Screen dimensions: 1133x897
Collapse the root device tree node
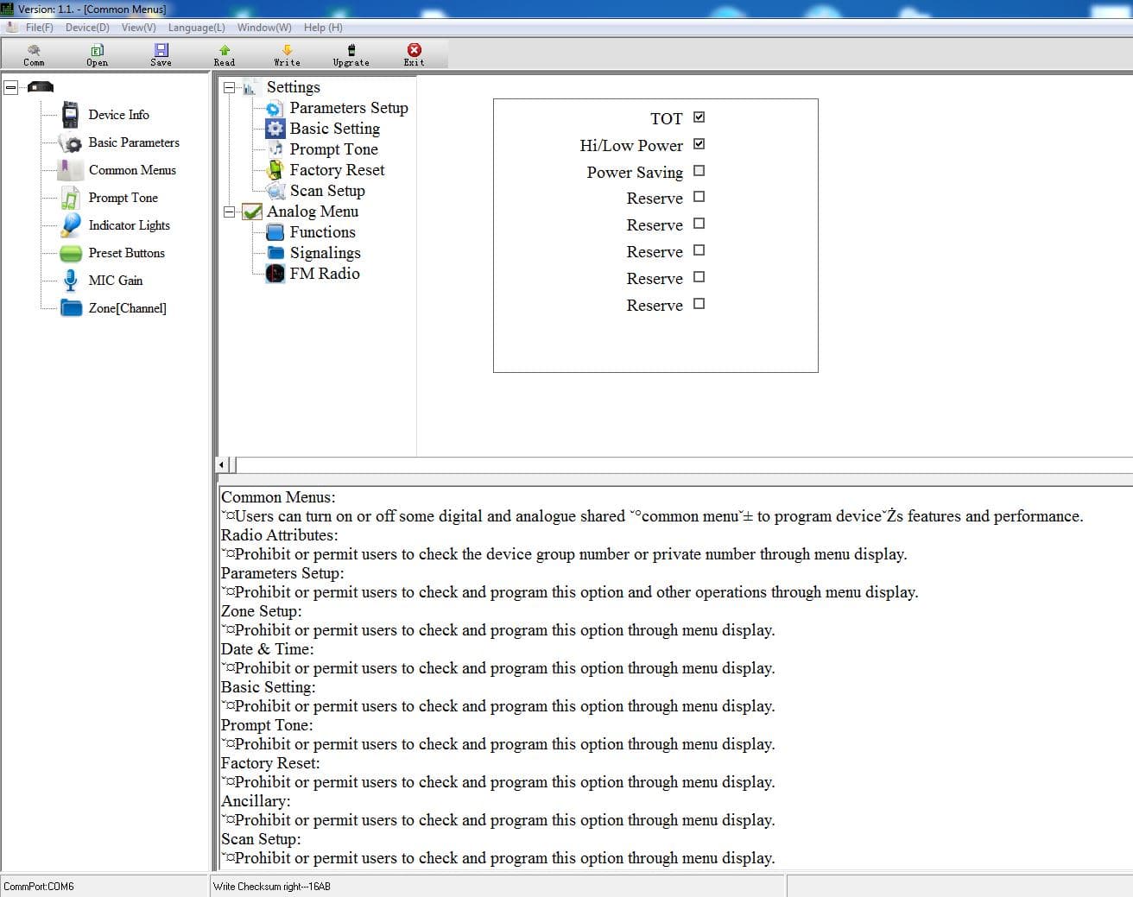click(10, 87)
